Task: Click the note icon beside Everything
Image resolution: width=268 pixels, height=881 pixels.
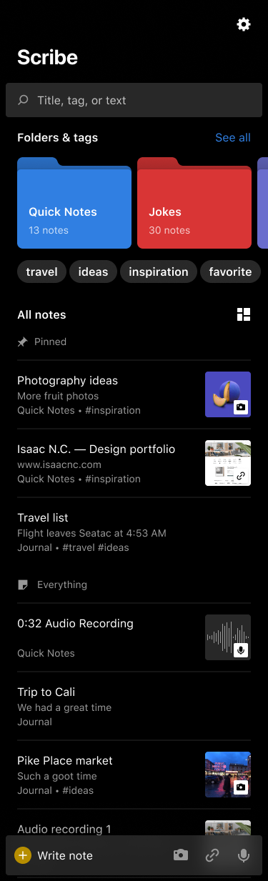Action: click(23, 584)
